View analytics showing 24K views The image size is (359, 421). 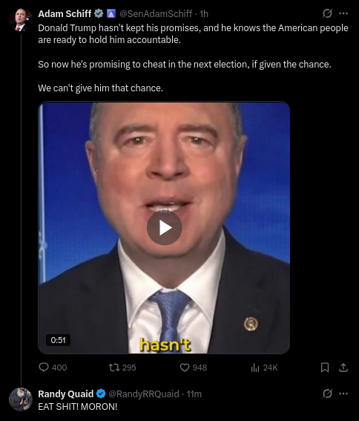click(x=264, y=368)
